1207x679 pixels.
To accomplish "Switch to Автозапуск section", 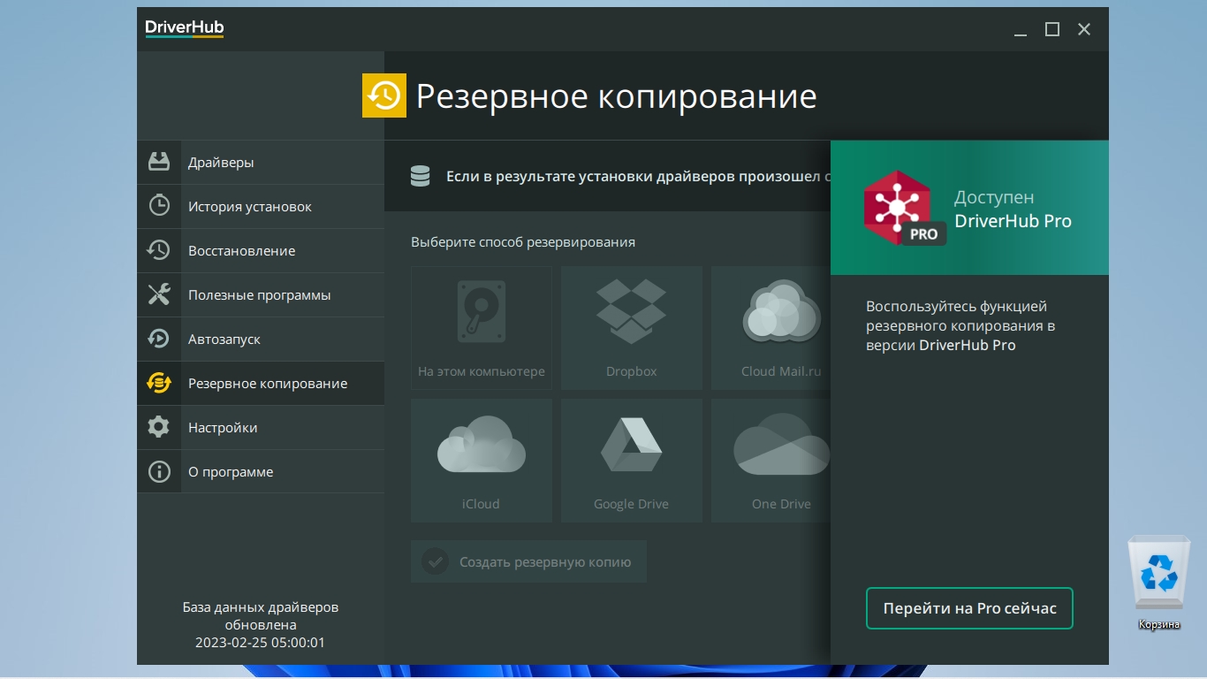I will pos(261,339).
